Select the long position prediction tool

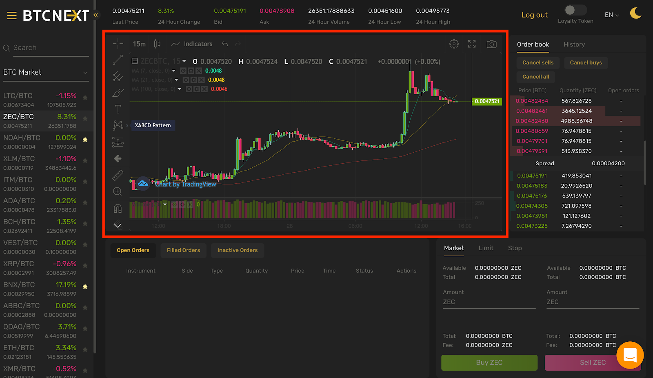(118, 142)
